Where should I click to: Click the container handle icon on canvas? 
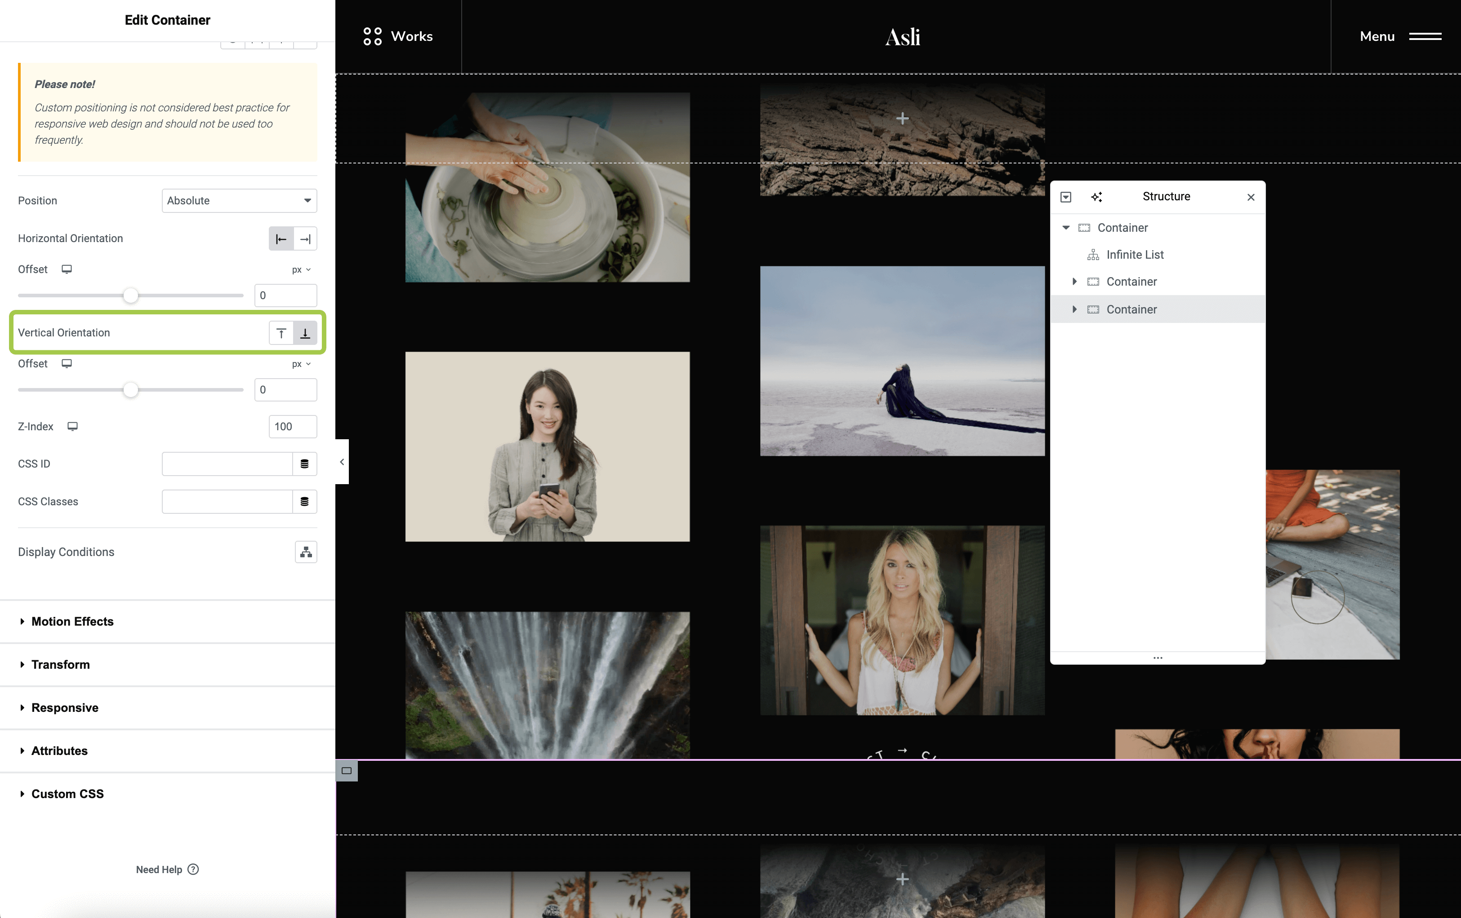tap(347, 771)
